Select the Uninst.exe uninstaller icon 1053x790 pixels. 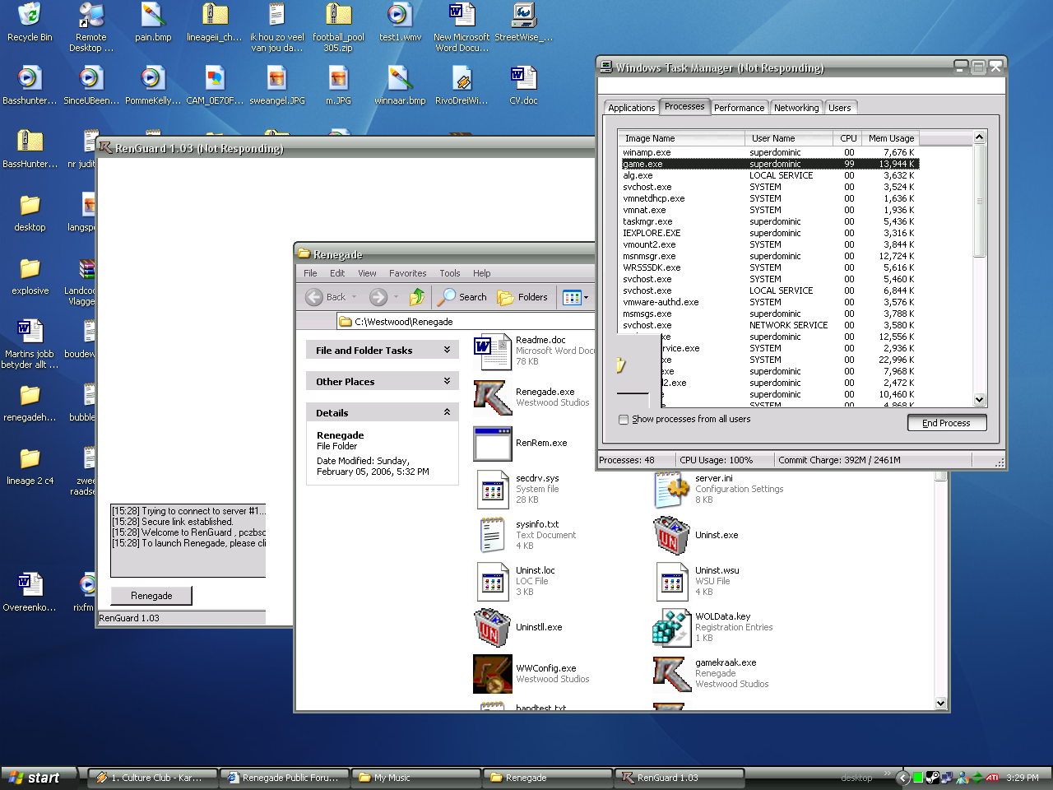671,536
